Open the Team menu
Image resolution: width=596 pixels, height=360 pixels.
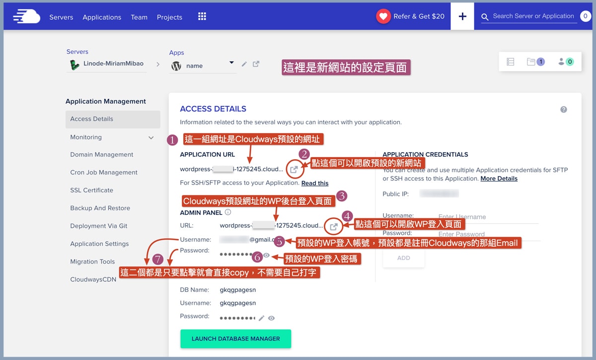[139, 17]
